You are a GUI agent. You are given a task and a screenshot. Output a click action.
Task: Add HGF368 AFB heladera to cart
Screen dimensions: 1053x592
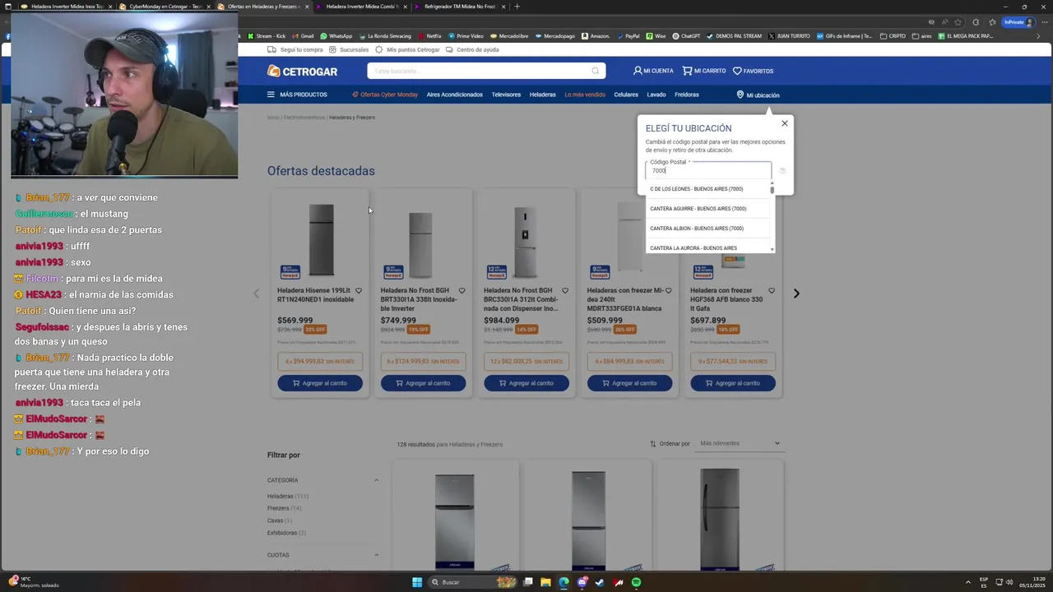click(733, 383)
